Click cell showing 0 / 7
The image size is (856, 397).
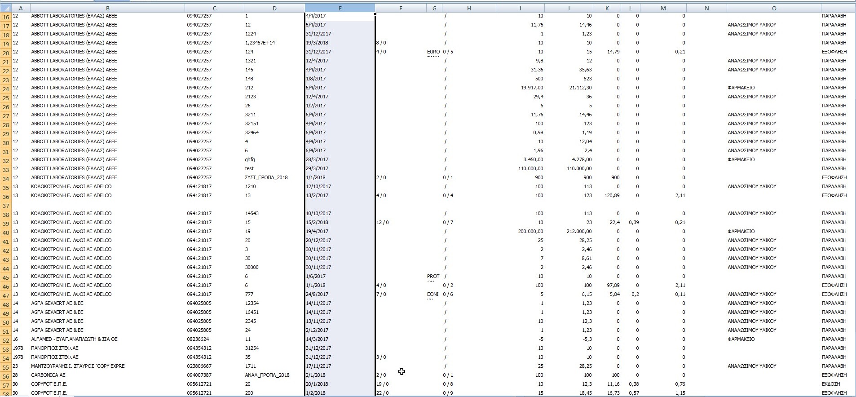(x=469, y=222)
